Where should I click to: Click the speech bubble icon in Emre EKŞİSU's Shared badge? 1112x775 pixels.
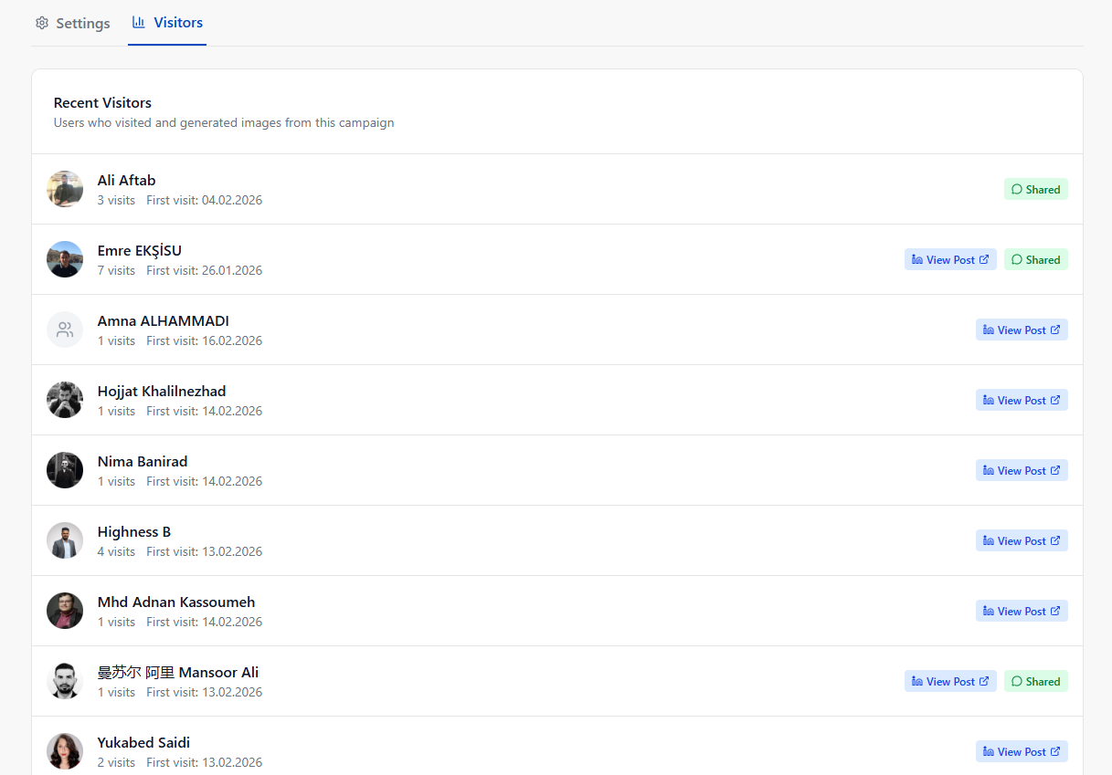coord(1016,259)
